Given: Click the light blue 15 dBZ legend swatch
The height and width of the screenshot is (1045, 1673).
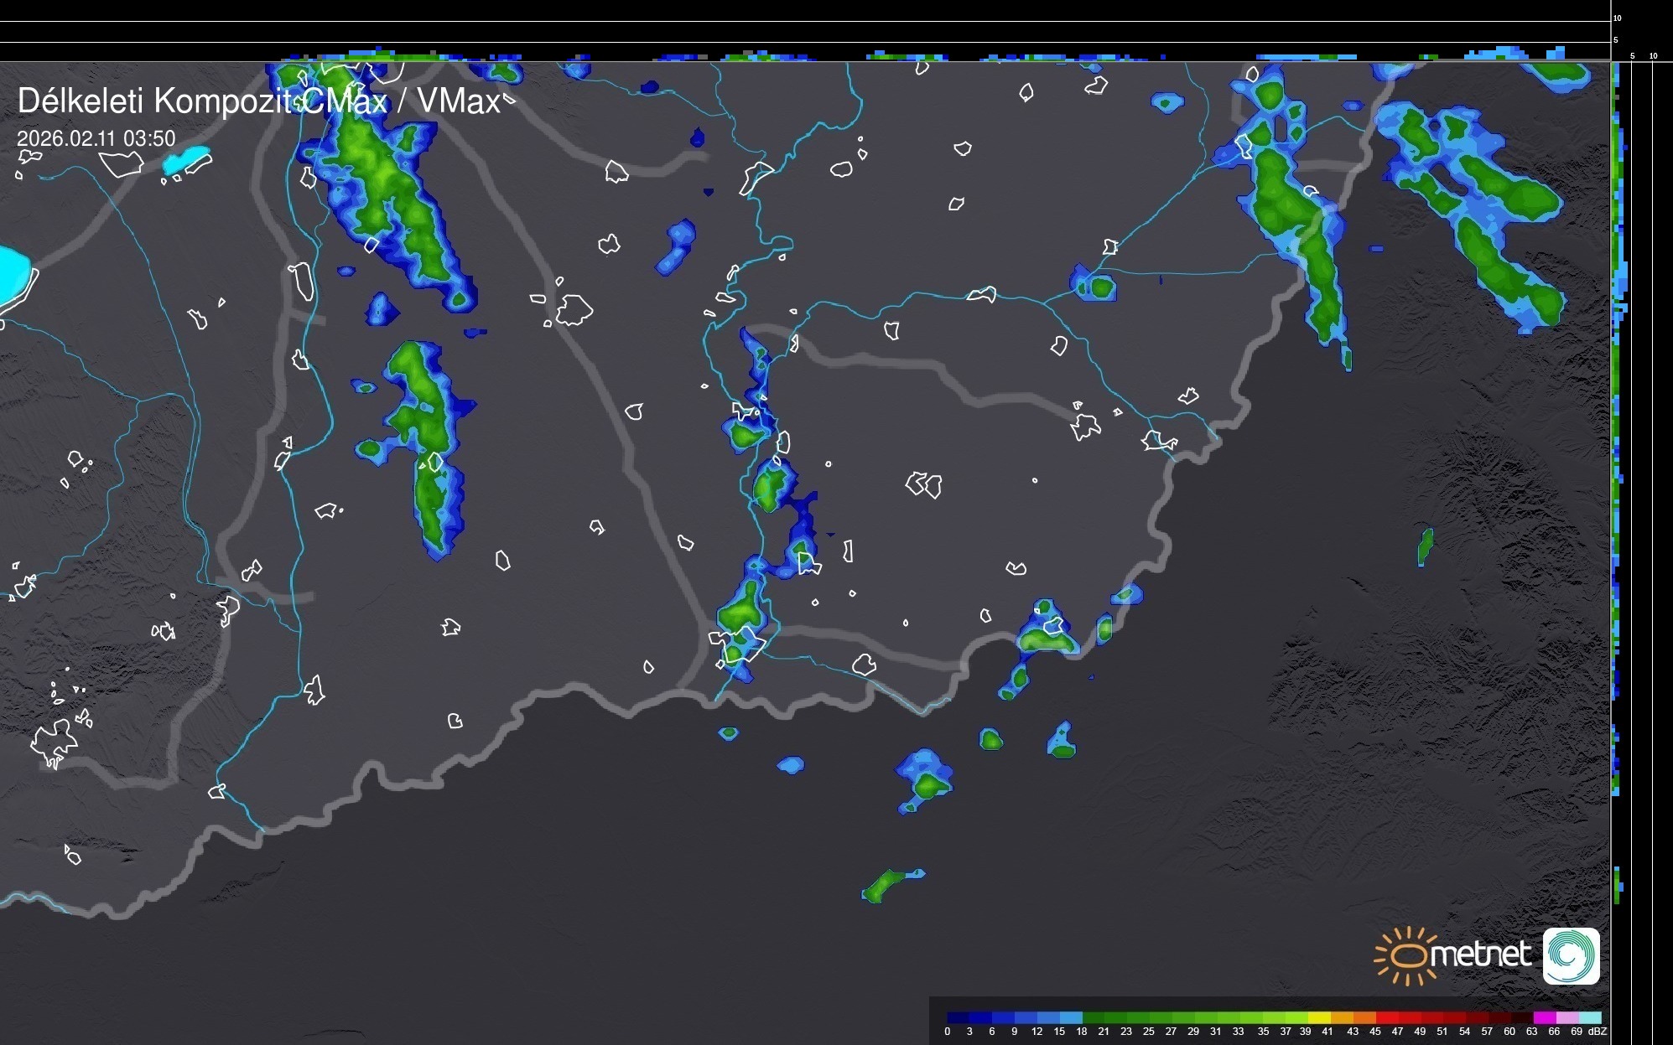Looking at the screenshot, I should coord(1070,1017).
